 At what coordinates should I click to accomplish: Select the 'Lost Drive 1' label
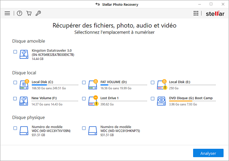pos(110,98)
